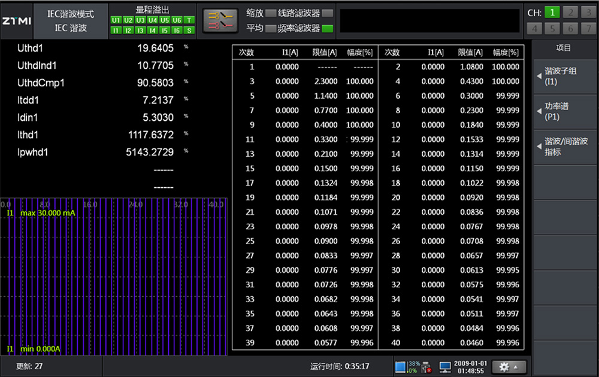
Task: Select channel 3
Action: click(589, 13)
